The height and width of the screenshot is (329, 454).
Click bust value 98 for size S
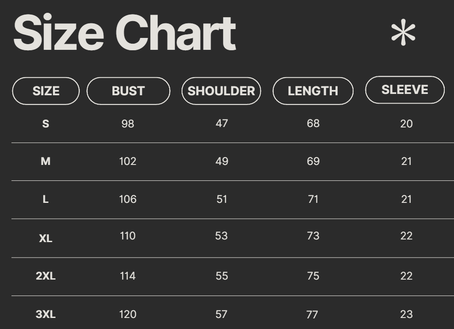pyautogui.click(x=128, y=124)
